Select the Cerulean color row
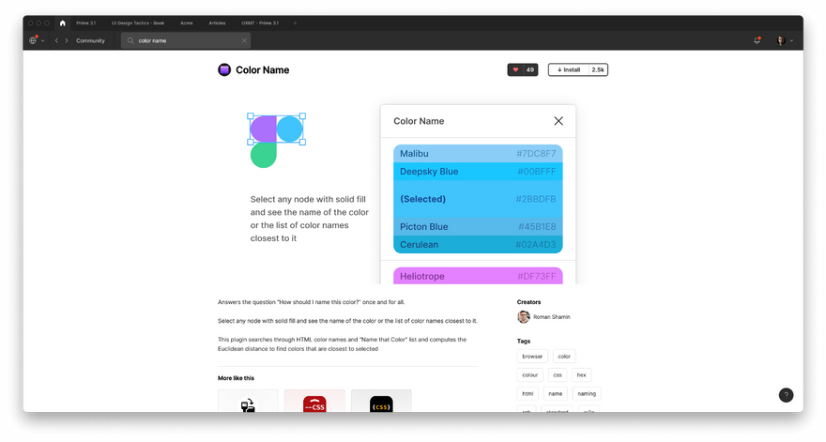Viewport: 826px width, 442px height. [x=478, y=244]
